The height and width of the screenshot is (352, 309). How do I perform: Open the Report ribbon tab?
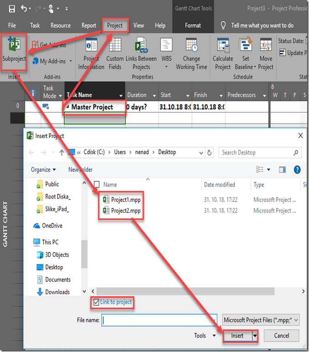click(89, 26)
